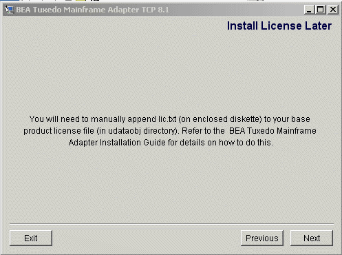
Task: Click the window title 'BEA Tuxedo Mainframe Adapter TCP 8.1'
Action: coord(92,10)
